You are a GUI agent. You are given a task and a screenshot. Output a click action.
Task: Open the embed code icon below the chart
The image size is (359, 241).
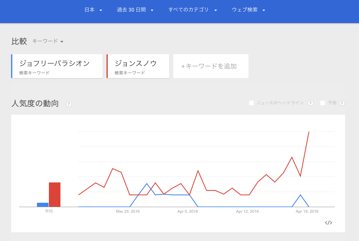coord(328,223)
